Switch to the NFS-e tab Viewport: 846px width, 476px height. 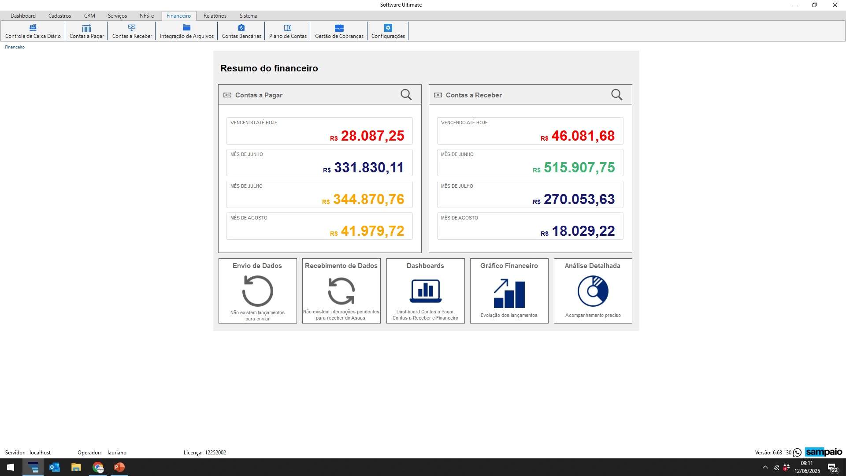(147, 16)
